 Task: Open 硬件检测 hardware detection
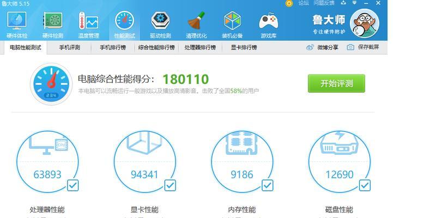coord(53,25)
